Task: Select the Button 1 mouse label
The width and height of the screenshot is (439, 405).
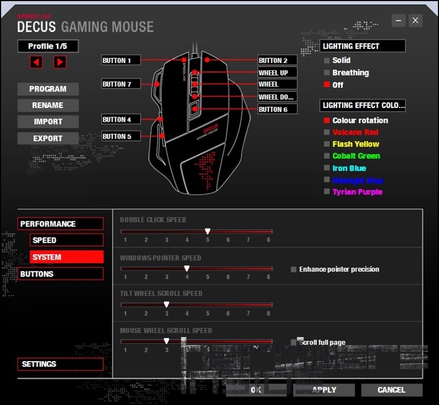Action: coord(121,60)
